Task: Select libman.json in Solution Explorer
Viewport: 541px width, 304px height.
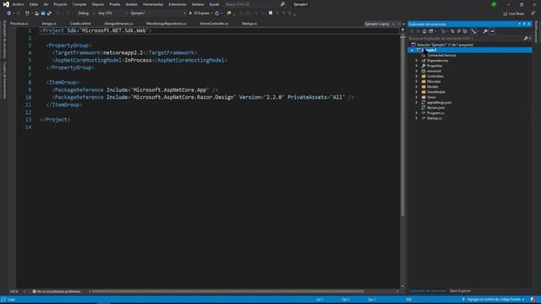Action: click(x=435, y=108)
